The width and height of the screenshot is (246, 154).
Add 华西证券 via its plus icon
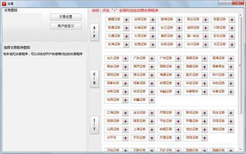tap(125, 100)
